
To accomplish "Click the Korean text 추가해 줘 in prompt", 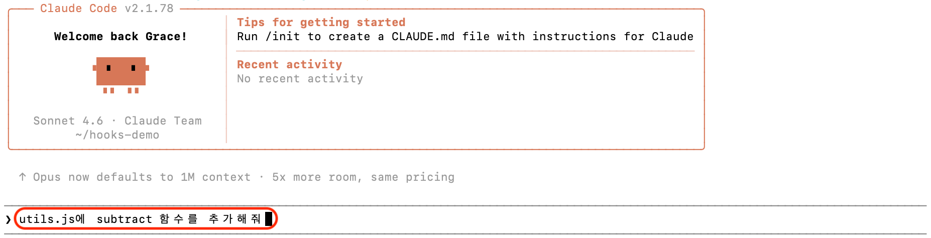I will point(235,219).
